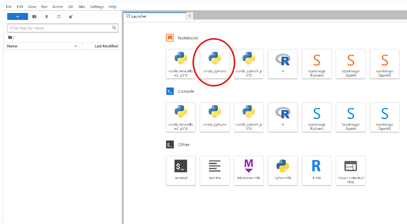The image size is (407, 224).
Task: Create a new Markdown File
Action: [248, 171]
